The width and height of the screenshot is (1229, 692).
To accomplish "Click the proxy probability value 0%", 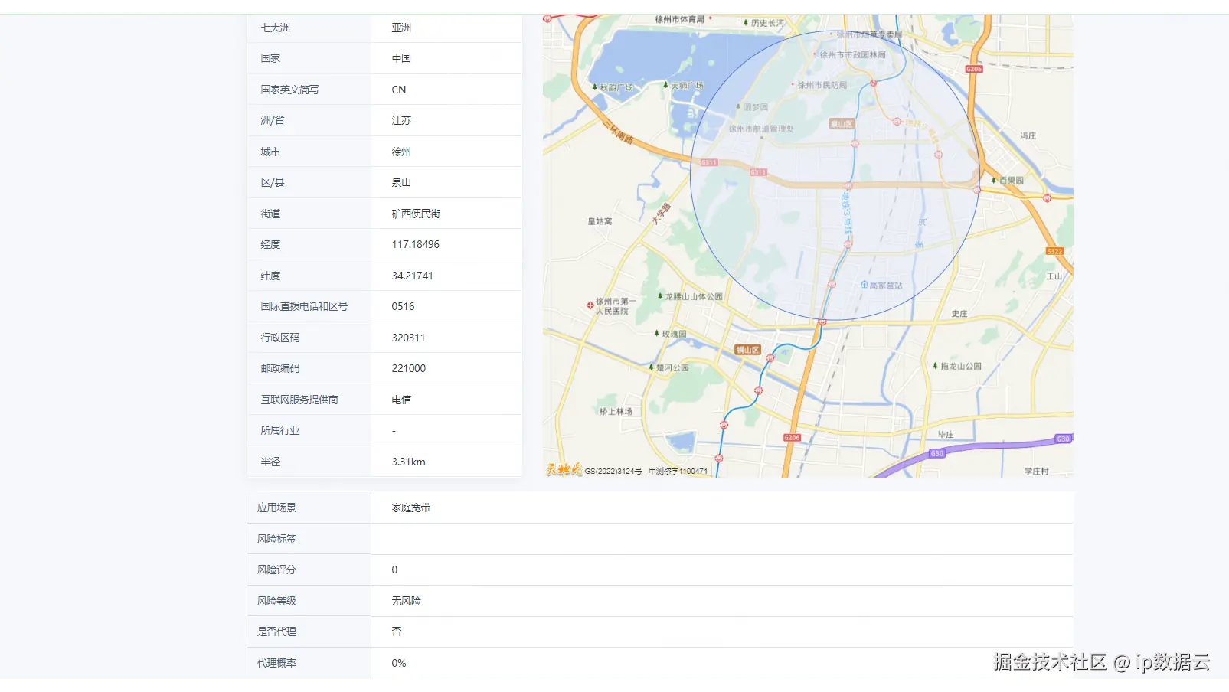I will point(399,663).
